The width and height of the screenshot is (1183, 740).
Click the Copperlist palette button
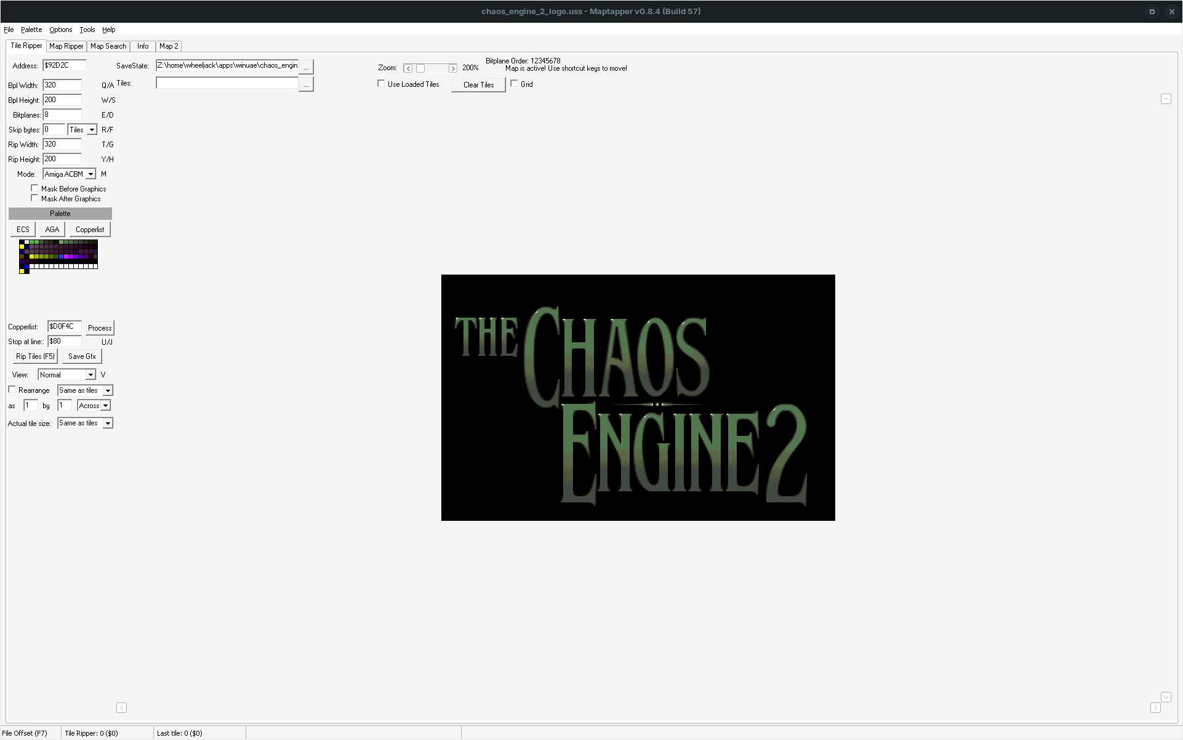click(90, 229)
